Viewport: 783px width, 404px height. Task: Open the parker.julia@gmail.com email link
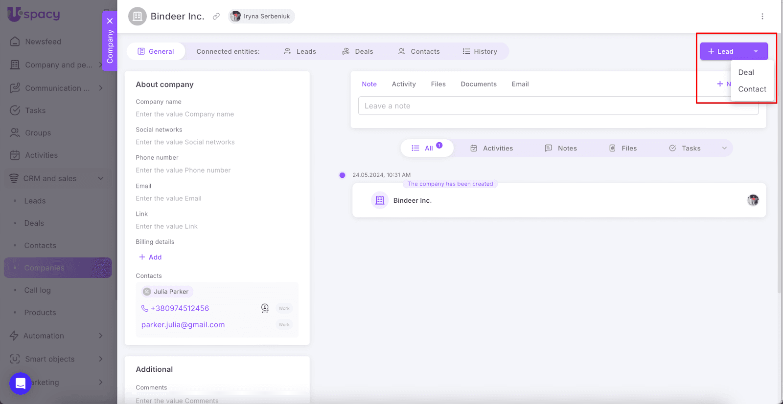[x=183, y=325]
